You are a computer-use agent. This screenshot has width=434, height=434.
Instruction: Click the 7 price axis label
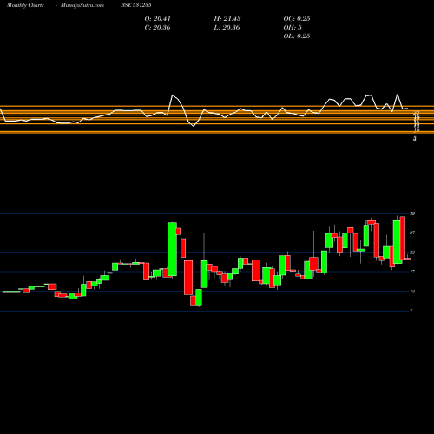[x=411, y=311]
